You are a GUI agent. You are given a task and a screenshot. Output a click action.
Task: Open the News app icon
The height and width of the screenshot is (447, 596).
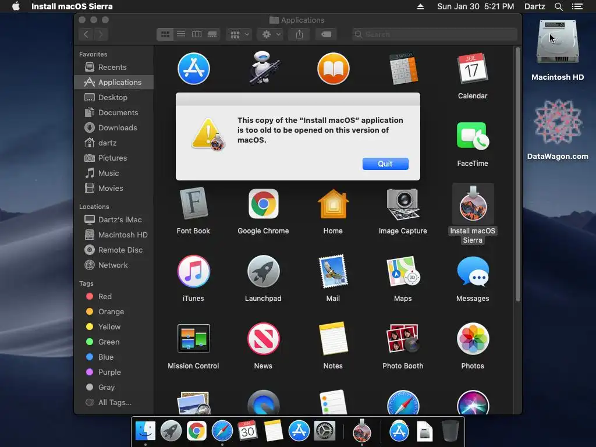click(264, 339)
